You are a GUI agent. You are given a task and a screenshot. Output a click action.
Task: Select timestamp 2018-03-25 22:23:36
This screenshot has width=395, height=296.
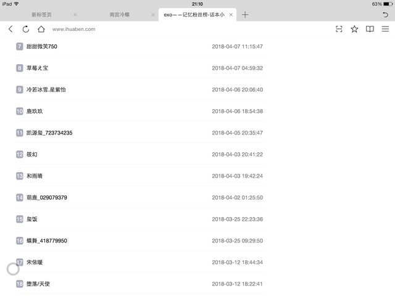pos(237,220)
